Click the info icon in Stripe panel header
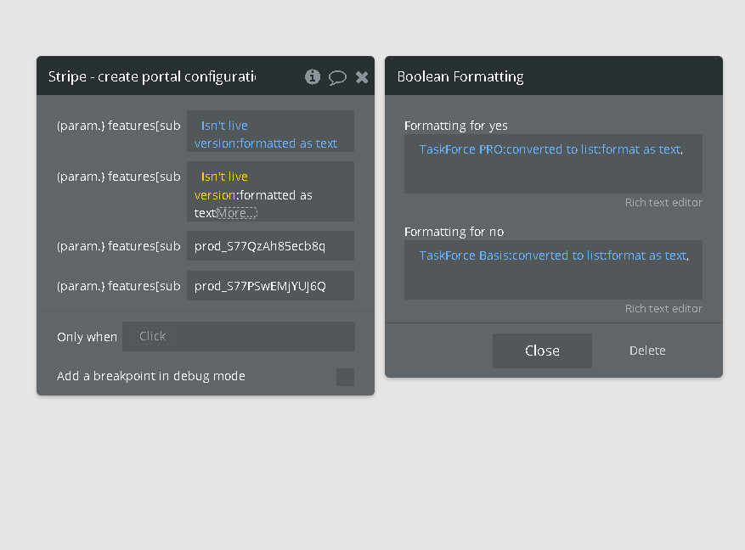 tap(313, 77)
